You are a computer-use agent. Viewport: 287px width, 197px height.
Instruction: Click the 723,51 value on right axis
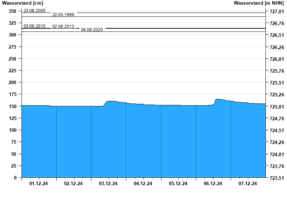[x=276, y=178]
